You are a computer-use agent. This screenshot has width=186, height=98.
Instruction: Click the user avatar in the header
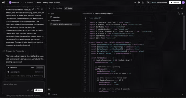click(183, 3)
